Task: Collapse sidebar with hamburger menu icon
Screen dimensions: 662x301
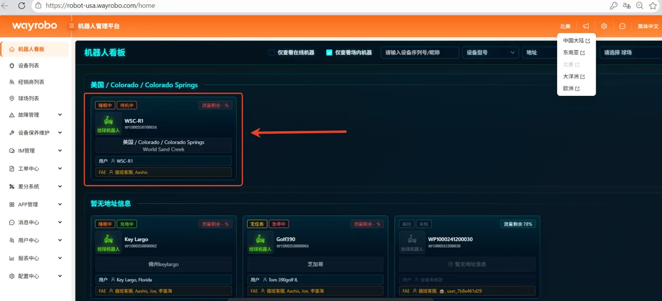Action: (x=71, y=26)
